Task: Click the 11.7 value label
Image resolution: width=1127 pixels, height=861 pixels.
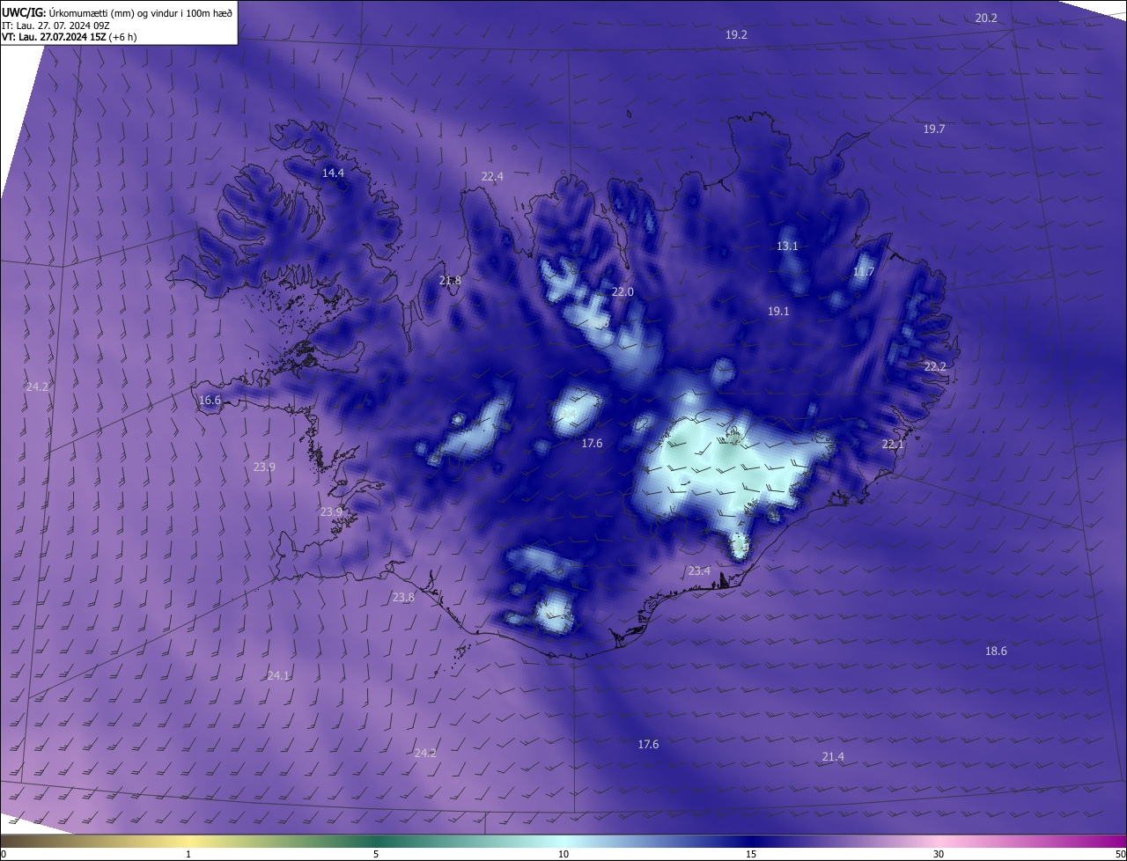Action: pyautogui.click(x=864, y=272)
